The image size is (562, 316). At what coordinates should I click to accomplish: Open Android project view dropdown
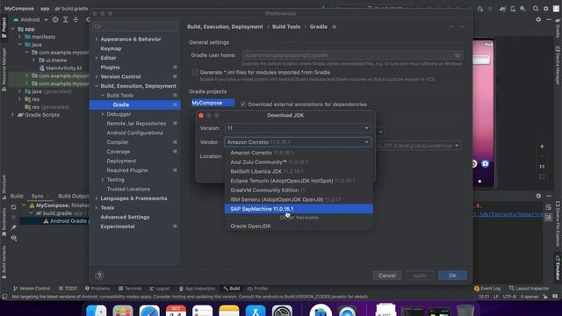pos(31,19)
